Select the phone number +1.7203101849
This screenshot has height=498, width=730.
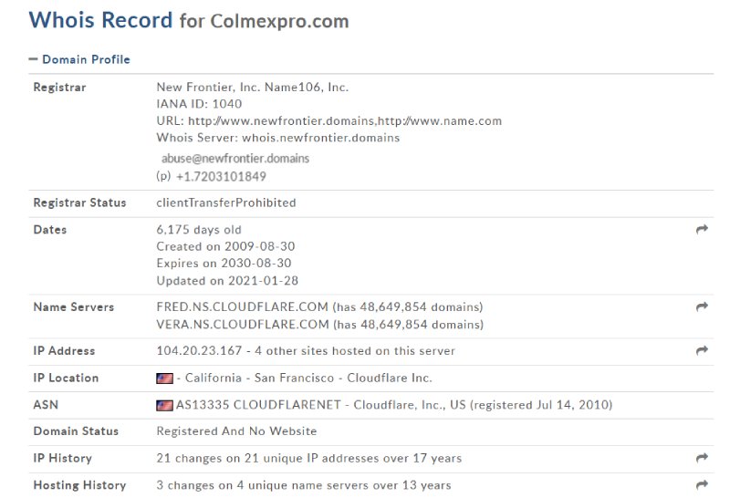pos(221,176)
